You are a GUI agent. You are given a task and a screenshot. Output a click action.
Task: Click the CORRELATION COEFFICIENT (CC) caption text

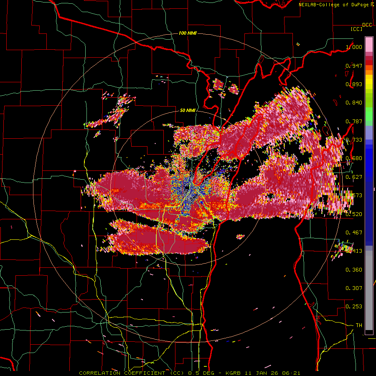[132, 373]
